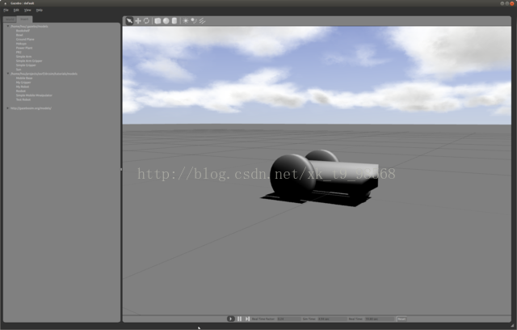The image size is (517, 330).
Task: Insert a sphere shape
Action: 166,21
